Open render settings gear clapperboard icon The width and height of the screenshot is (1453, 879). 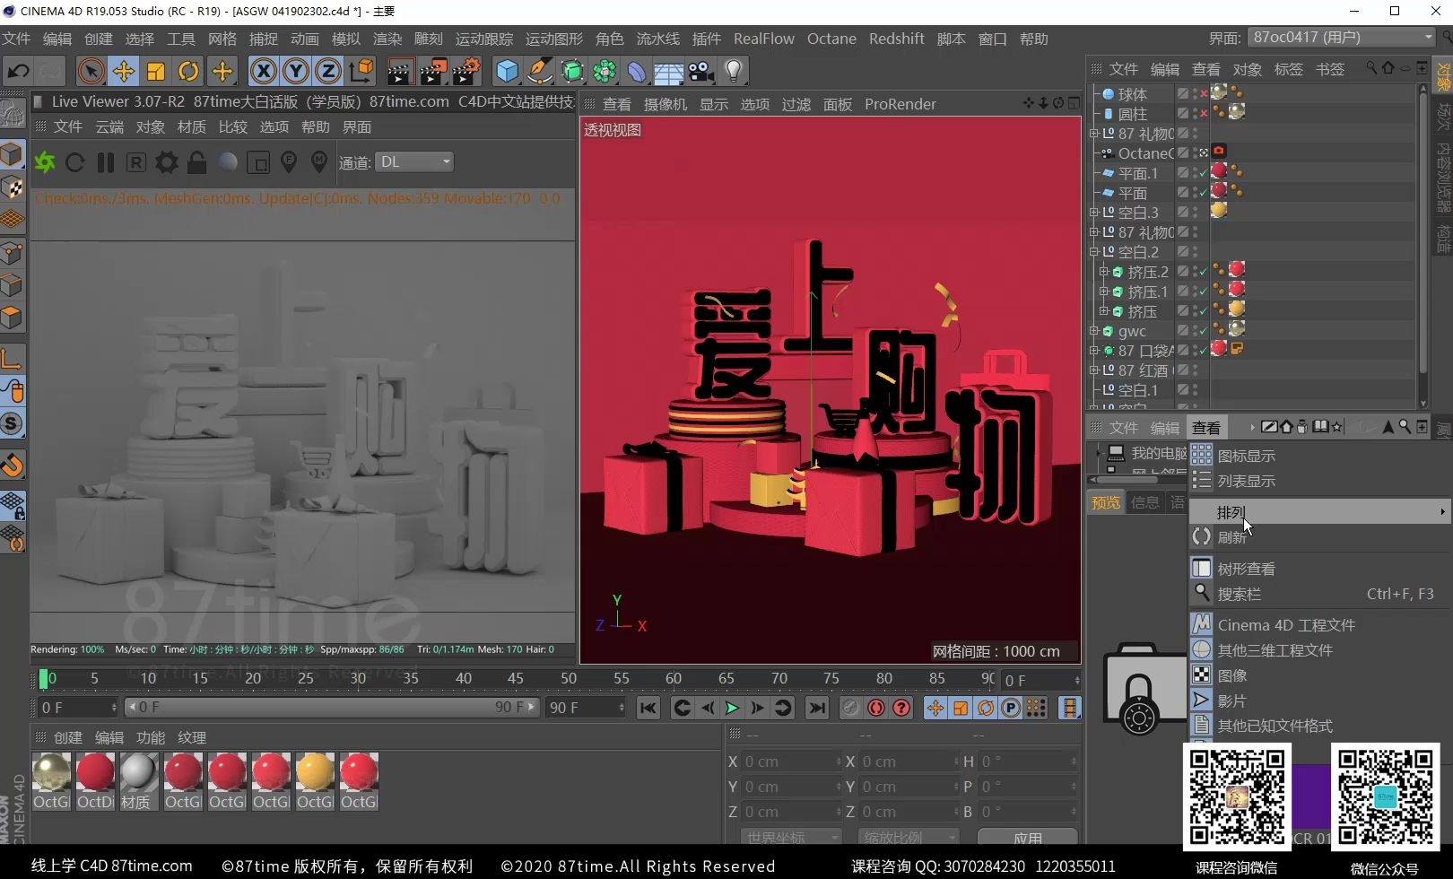click(466, 71)
